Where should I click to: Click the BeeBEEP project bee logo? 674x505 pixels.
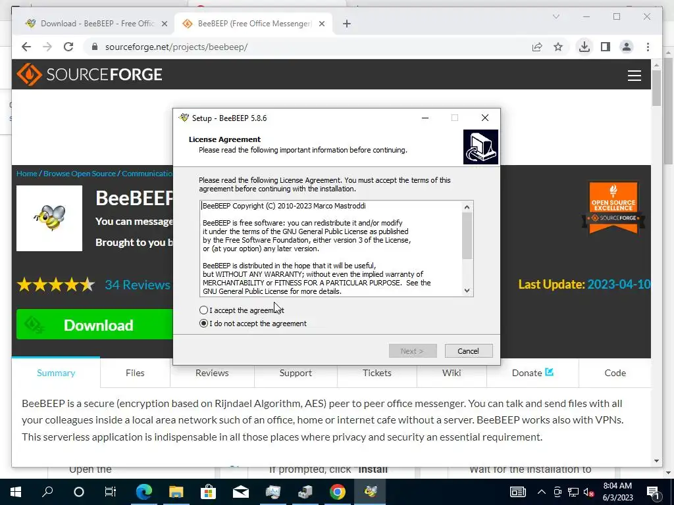[x=49, y=218]
